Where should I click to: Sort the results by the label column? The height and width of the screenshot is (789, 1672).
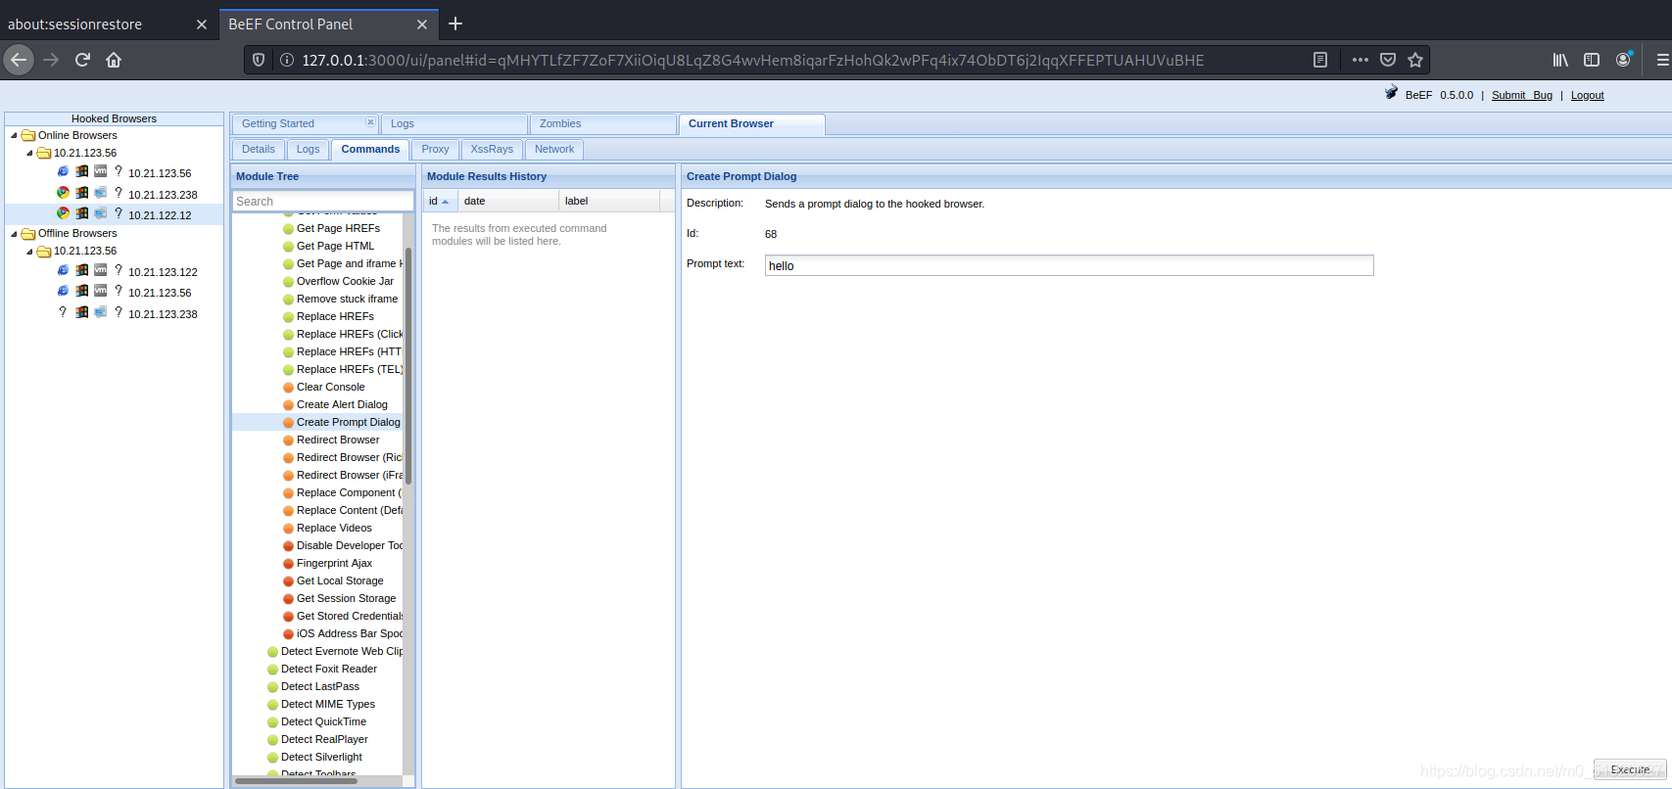point(610,201)
